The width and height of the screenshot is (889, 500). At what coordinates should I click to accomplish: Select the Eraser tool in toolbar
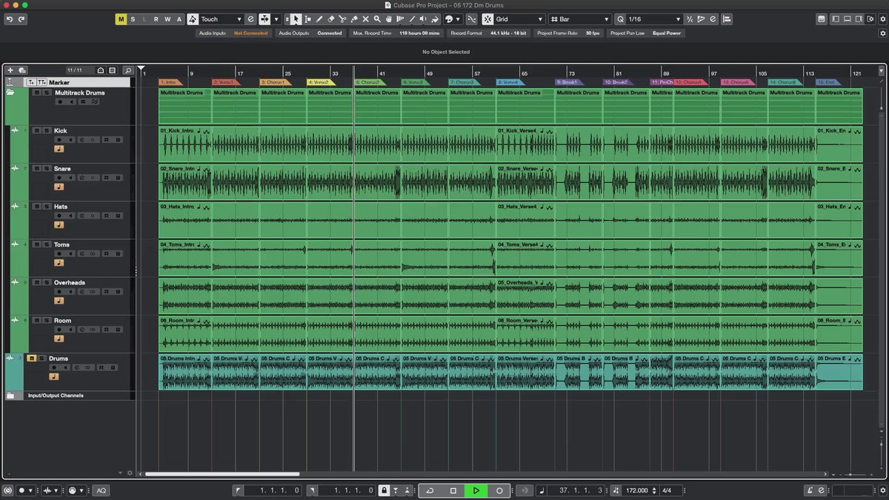[330, 19]
